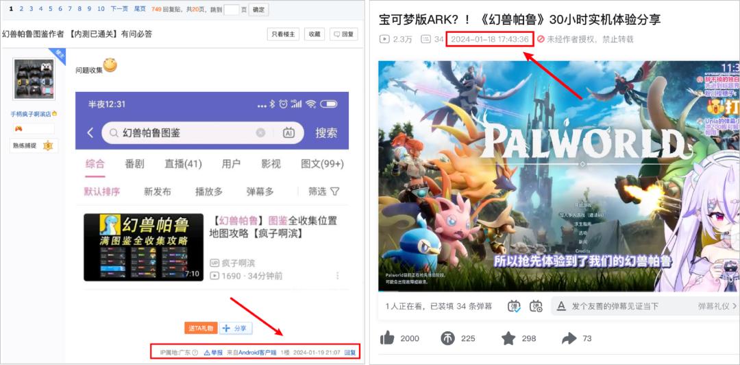Click the no-reprint prohibition icon
740x365 pixels.
(541, 39)
